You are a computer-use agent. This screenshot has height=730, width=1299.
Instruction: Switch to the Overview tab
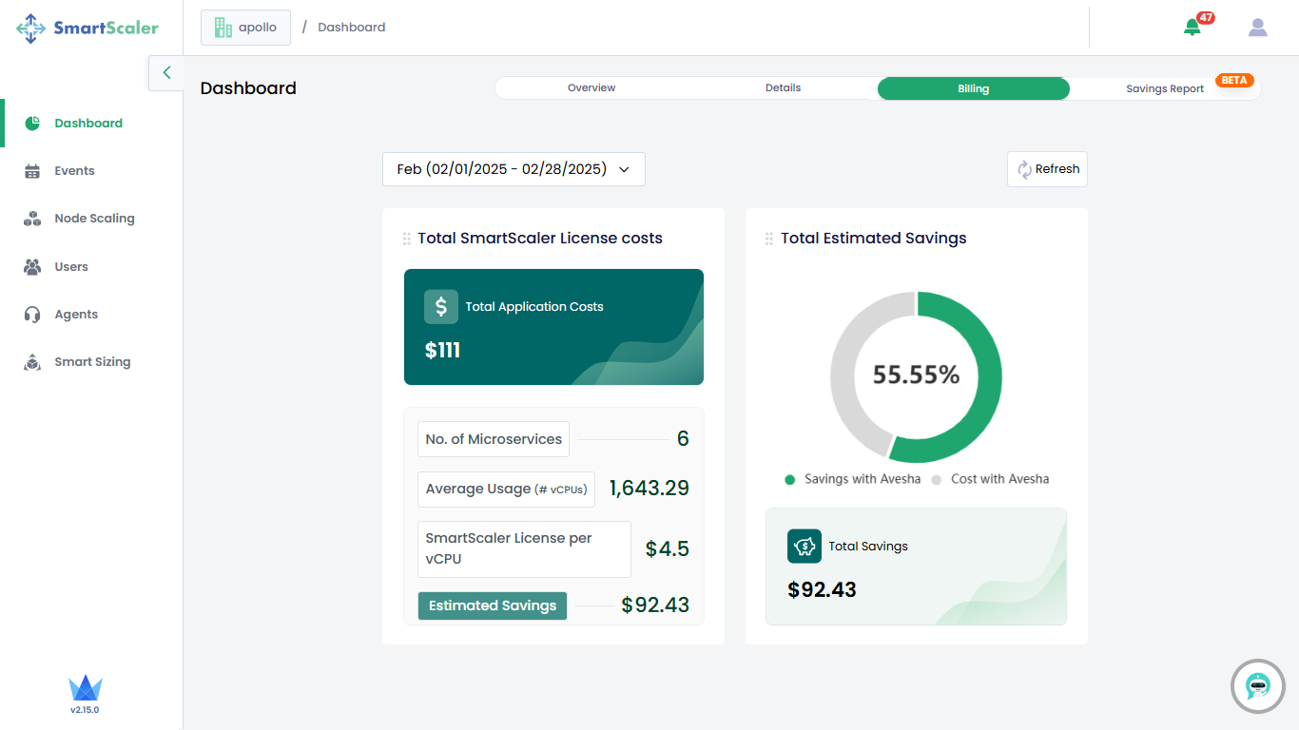point(591,88)
